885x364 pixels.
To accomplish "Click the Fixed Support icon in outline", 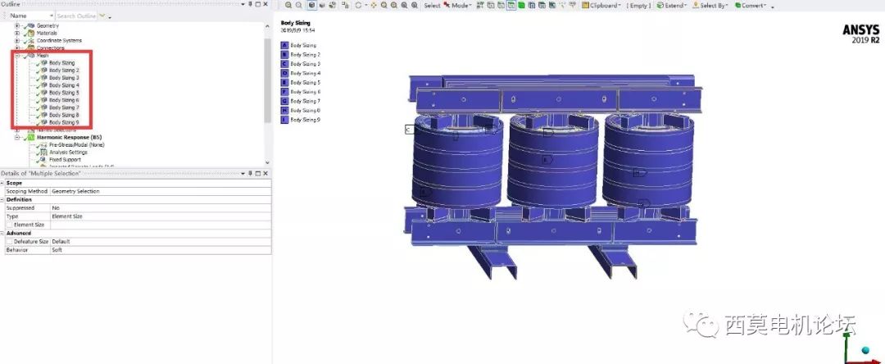I will tap(43, 159).
